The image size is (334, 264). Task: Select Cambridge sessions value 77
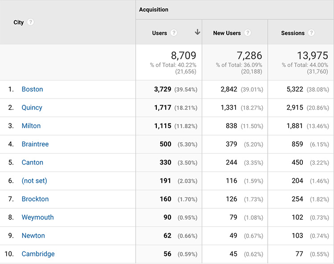click(x=299, y=254)
